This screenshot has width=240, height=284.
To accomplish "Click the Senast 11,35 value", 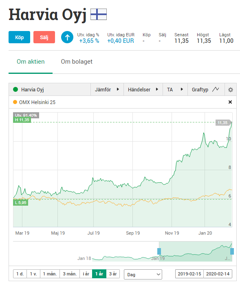I will pyautogui.click(x=181, y=41).
